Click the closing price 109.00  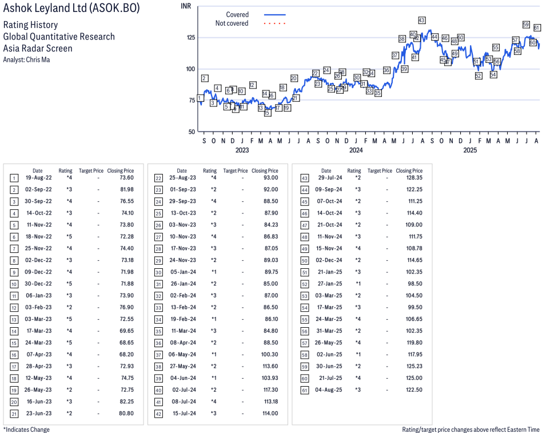[x=414, y=225]
